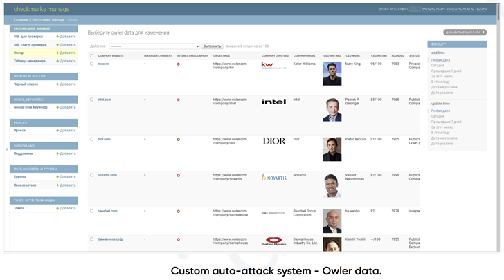Click Patrick Gelsinger's CEO photo thumbnail
504x280 pixels.
[332, 110]
